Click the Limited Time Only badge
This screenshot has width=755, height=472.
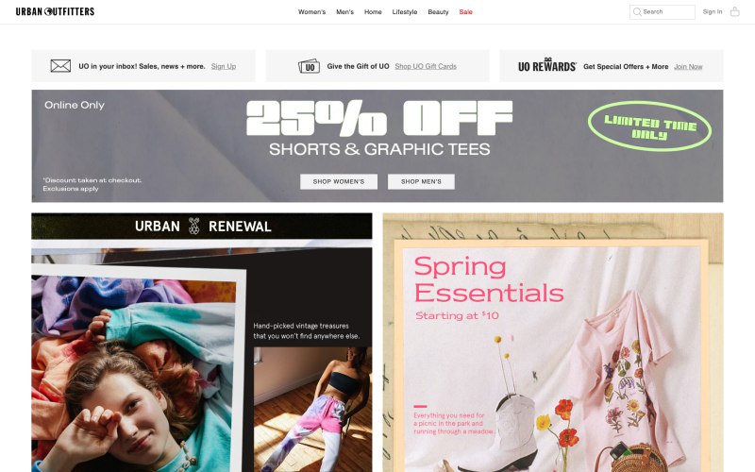649,126
